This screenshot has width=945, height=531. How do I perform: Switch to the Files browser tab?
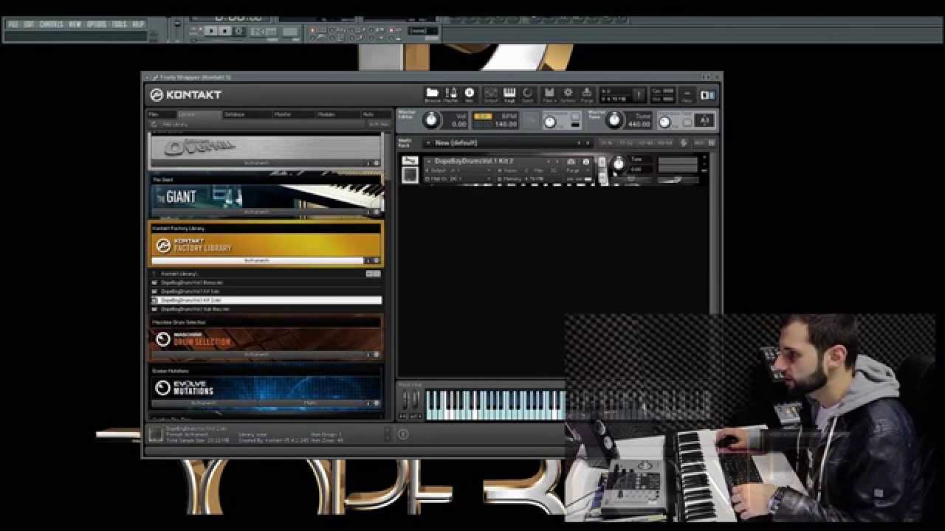coord(162,114)
